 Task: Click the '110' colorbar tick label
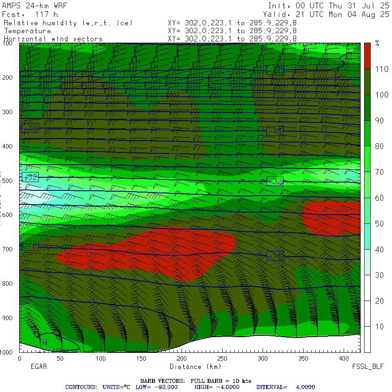point(382,69)
